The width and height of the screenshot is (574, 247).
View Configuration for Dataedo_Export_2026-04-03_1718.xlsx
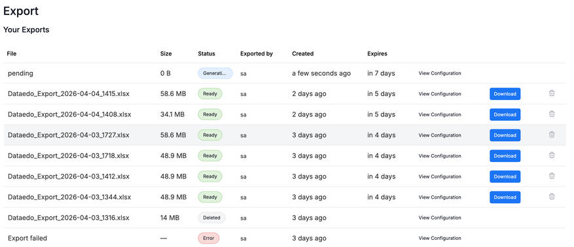point(440,156)
